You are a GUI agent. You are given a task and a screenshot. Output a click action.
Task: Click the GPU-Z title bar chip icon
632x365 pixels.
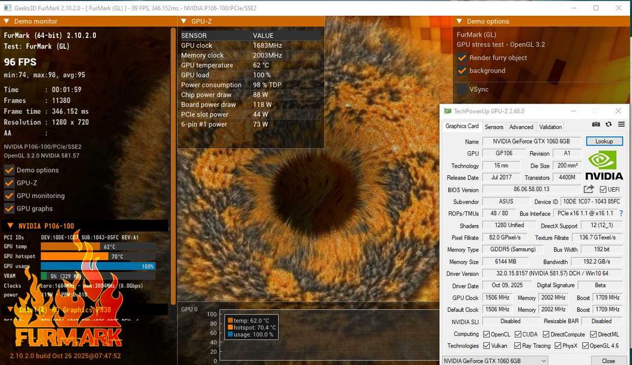(x=447, y=111)
